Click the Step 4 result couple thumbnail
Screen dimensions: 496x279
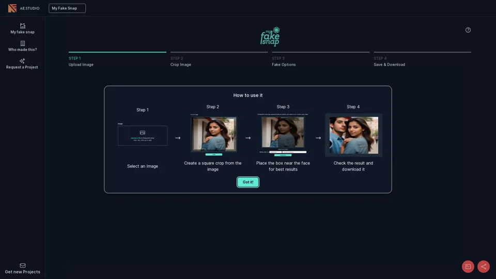coord(353,135)
